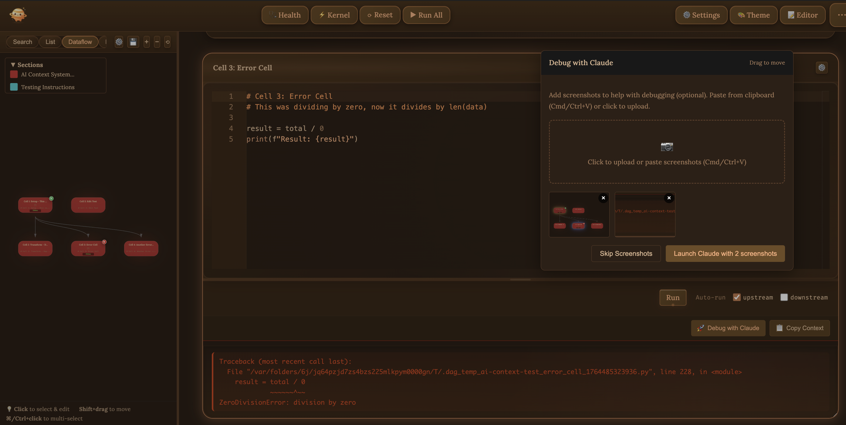Collapse the Sections panel
The image size is (846, 425).
tap(13, 64)
